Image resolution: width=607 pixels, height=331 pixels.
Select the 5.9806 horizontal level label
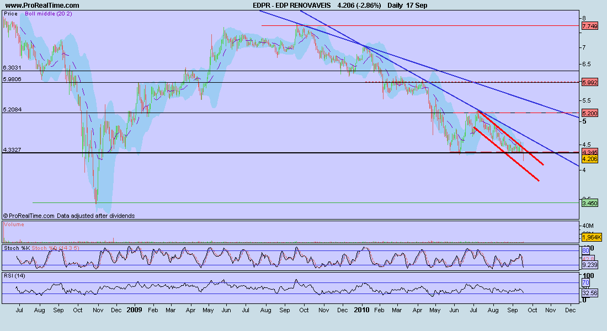click(x=12, y=79)
